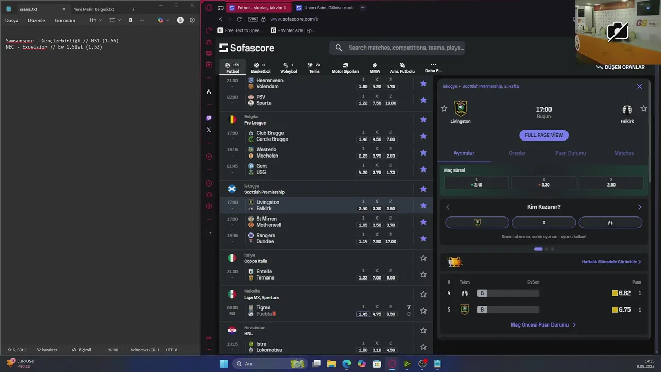Go to previous Kim Kazanır poll card

448,207
